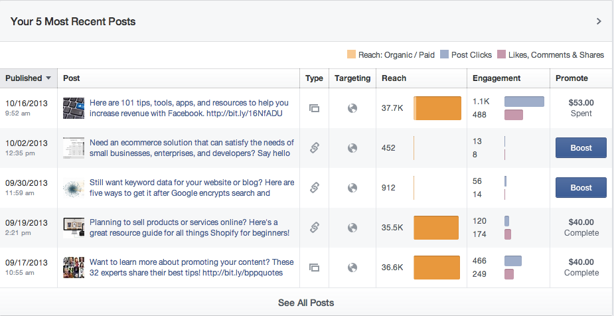Image resolution: width=614 pixels, height=316 pixels.
Task: Click photo-album type icon for 10/16/2013 post
Action: 315,108
